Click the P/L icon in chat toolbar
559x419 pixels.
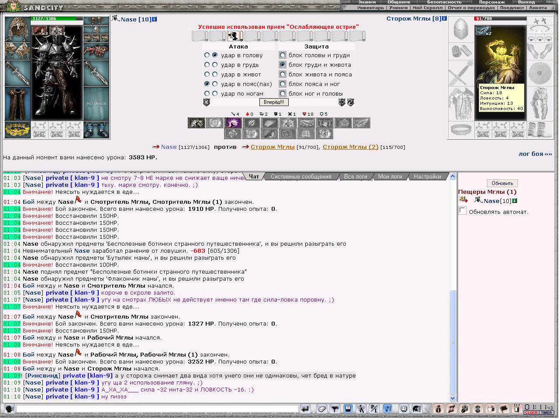coord(374,409)
